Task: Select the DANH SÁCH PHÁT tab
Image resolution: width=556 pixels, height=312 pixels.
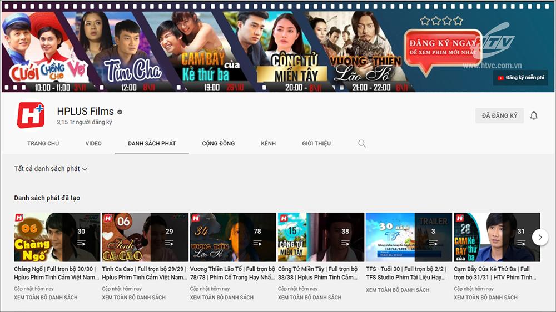Action: pos(152,143)
